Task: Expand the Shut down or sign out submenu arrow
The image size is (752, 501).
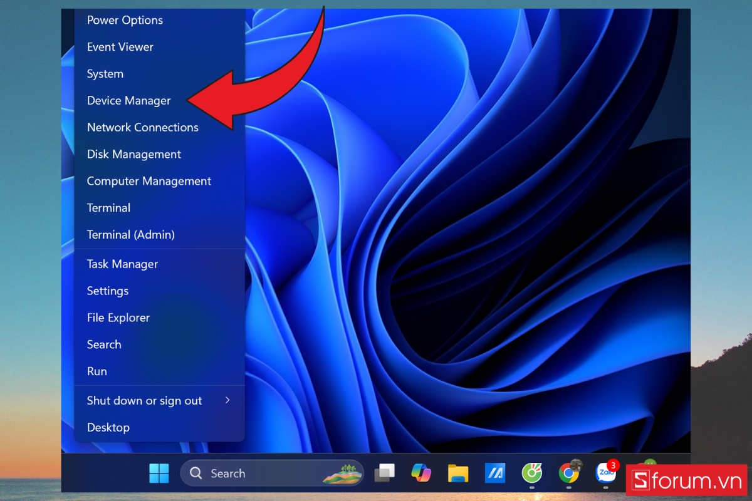Action: pyautogui.click(x=227, y=400)
